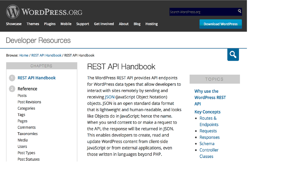Screen dimensions: 288x179
Task: Click the header search magnifier icon
Action: pos(239,11)
